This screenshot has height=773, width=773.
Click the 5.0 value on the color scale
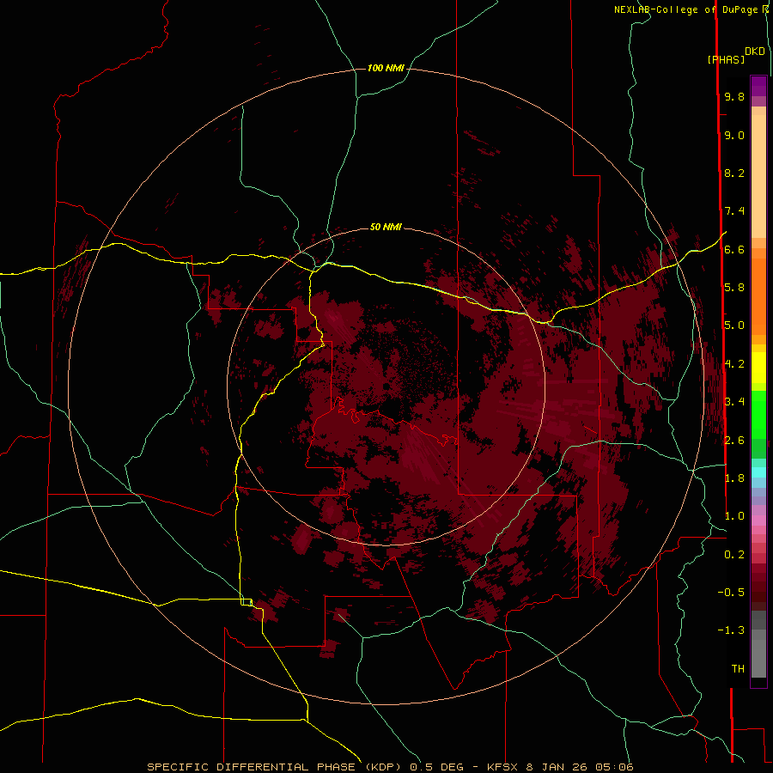[734, 326]
